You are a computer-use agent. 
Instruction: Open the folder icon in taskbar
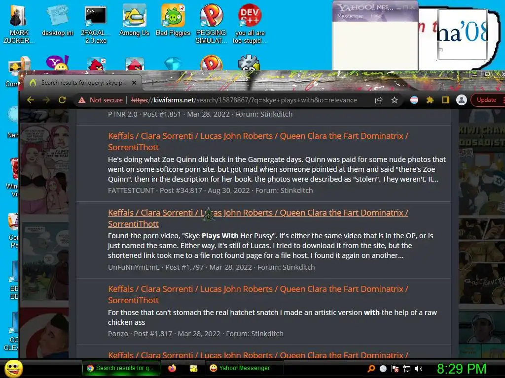pos(193,368)
